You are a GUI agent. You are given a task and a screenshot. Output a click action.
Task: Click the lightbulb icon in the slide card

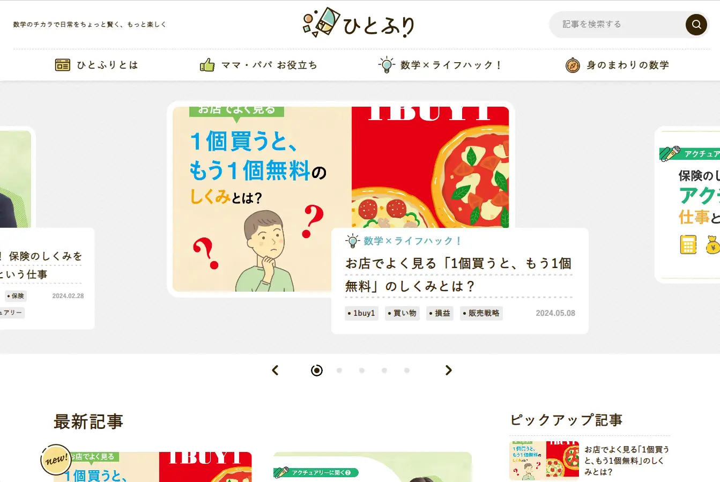(352, 241)
